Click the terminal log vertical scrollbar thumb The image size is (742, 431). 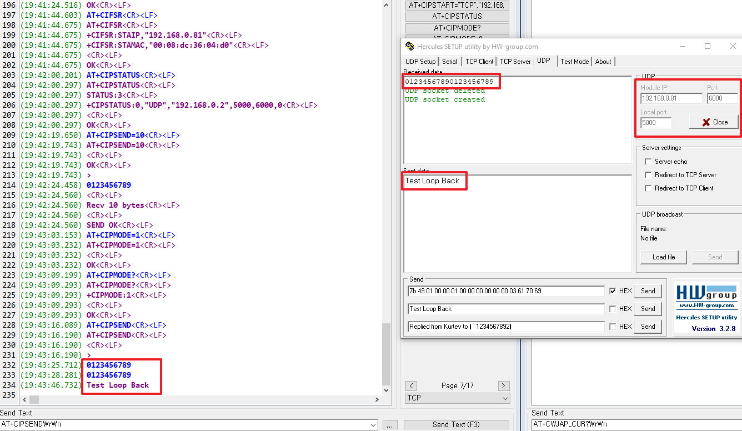pos(387,354)
